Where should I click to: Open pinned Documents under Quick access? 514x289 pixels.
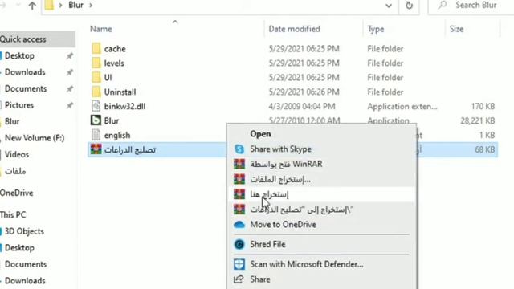coord(26,88)
